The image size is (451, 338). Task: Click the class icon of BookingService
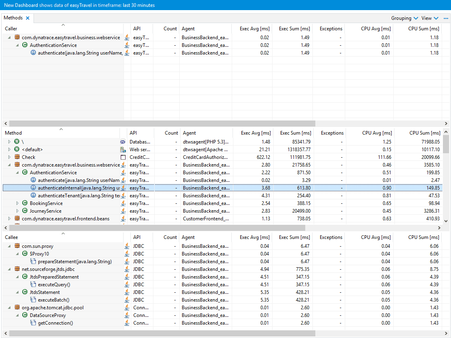[25, 203]
